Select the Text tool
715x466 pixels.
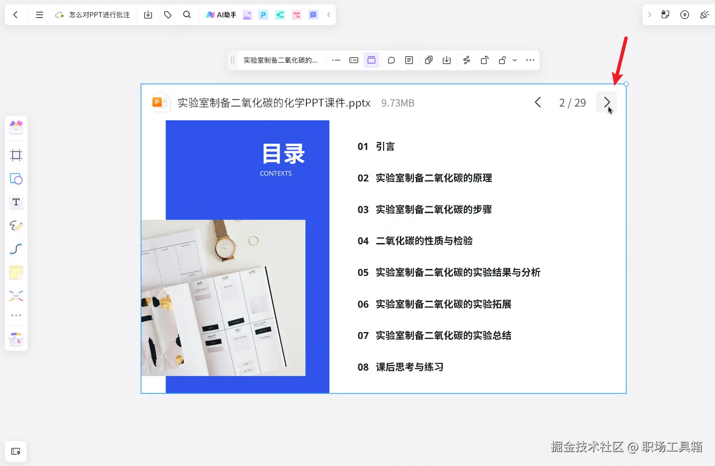(x=16, y=202)
